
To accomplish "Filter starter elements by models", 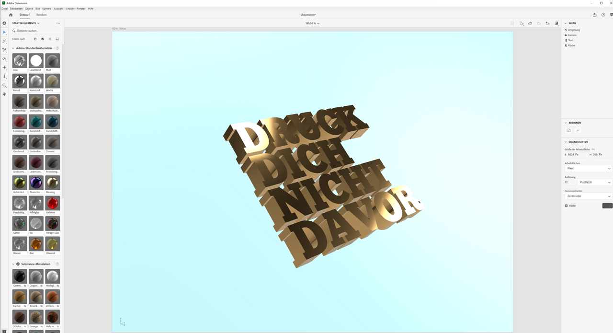I will (35, 39).
